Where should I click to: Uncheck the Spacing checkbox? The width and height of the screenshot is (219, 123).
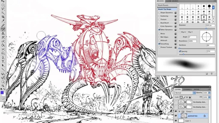tap(180, 51)
